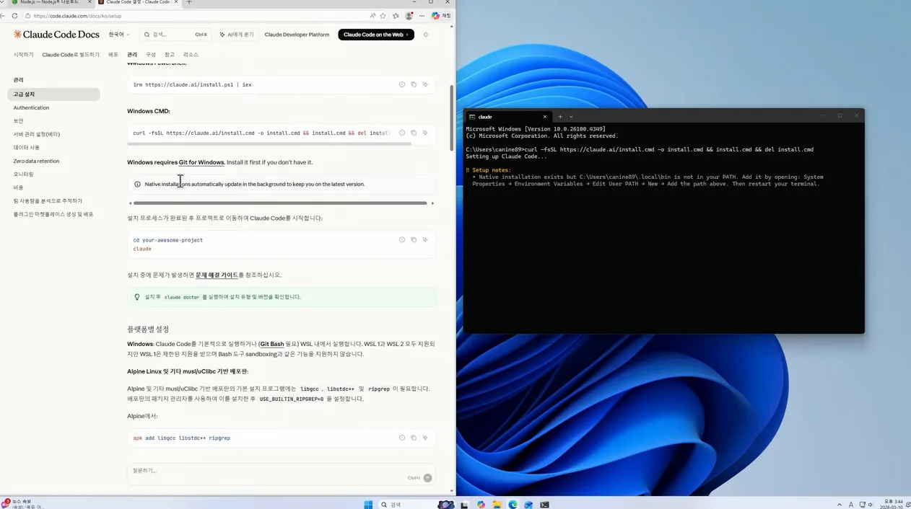Image resolution: width=911 pixels, height=509 pixels.
Task: Open a new browser tab
Action: (x=189, y=2)
